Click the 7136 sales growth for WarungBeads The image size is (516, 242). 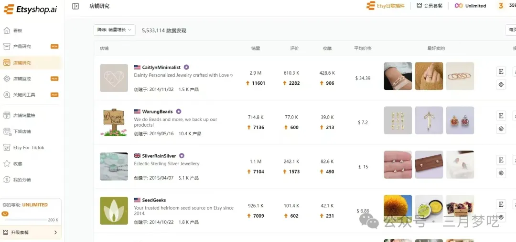point(258,128)
